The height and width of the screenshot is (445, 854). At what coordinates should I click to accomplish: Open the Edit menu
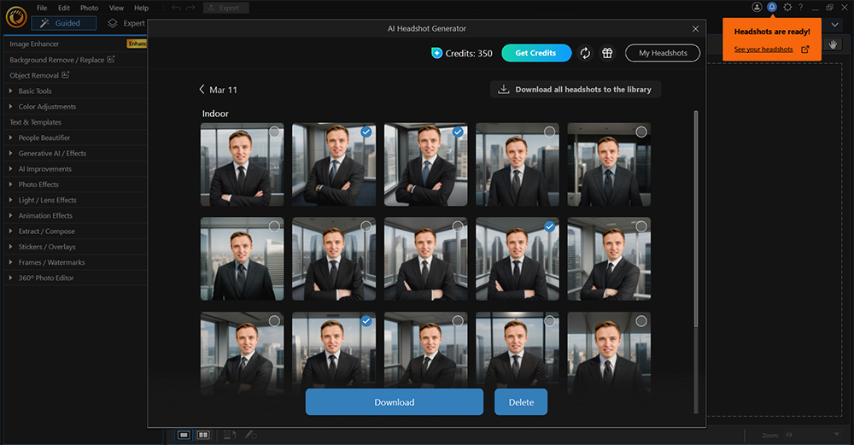pyautogui.click(x=64, y=8)
